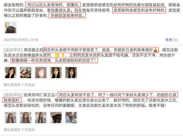This screenshot has width=183, height=136.
Task: Click the smiley face emoji
Action: tap(57, 55)
